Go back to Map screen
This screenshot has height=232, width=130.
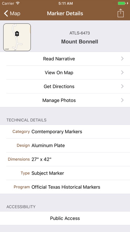[12, 14]
